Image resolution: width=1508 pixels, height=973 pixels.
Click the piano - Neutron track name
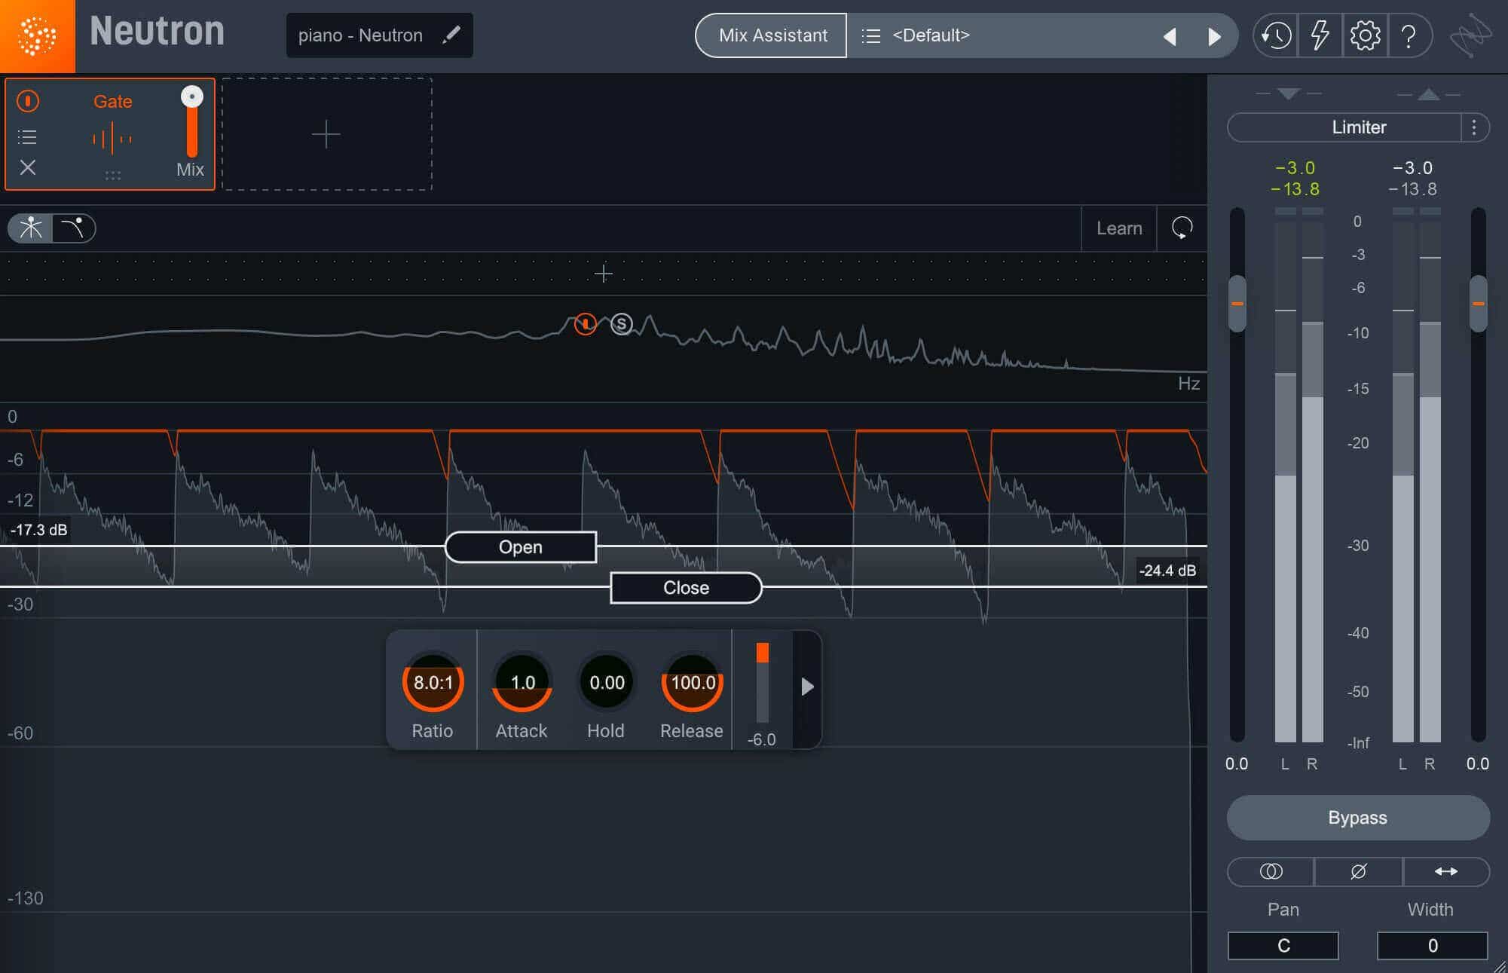point(360,35)
